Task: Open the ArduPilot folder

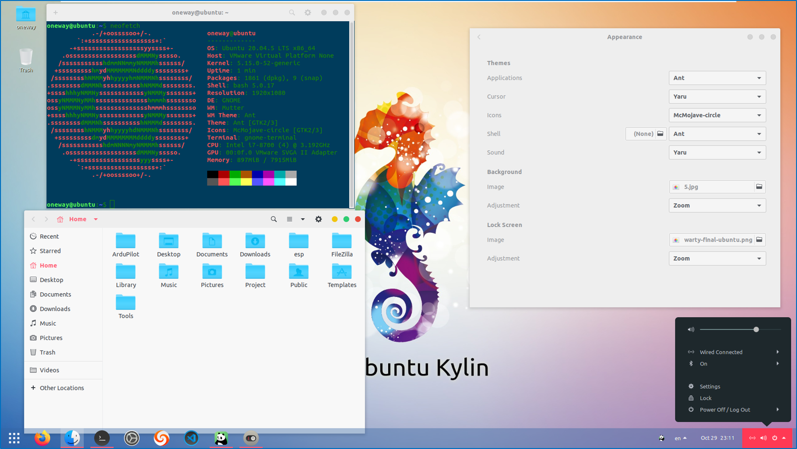Action: (125, 245)
